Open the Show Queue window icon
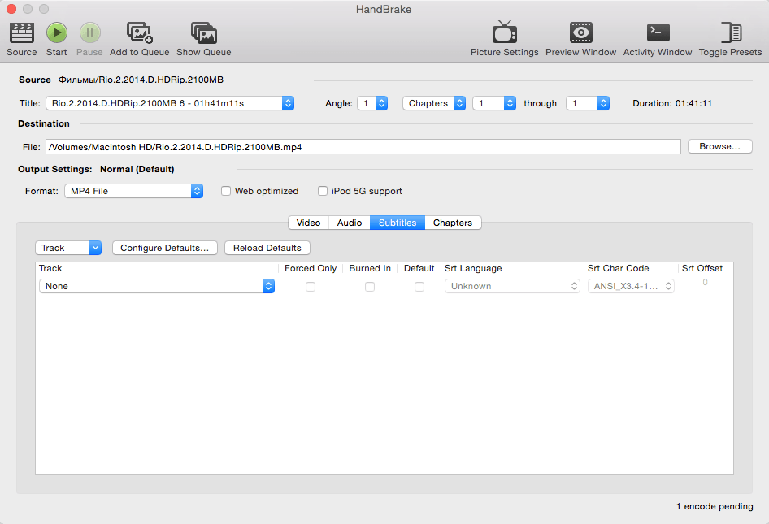Image resolution: width=769 pixels, height=524 pixels. [x=203, y=32]
